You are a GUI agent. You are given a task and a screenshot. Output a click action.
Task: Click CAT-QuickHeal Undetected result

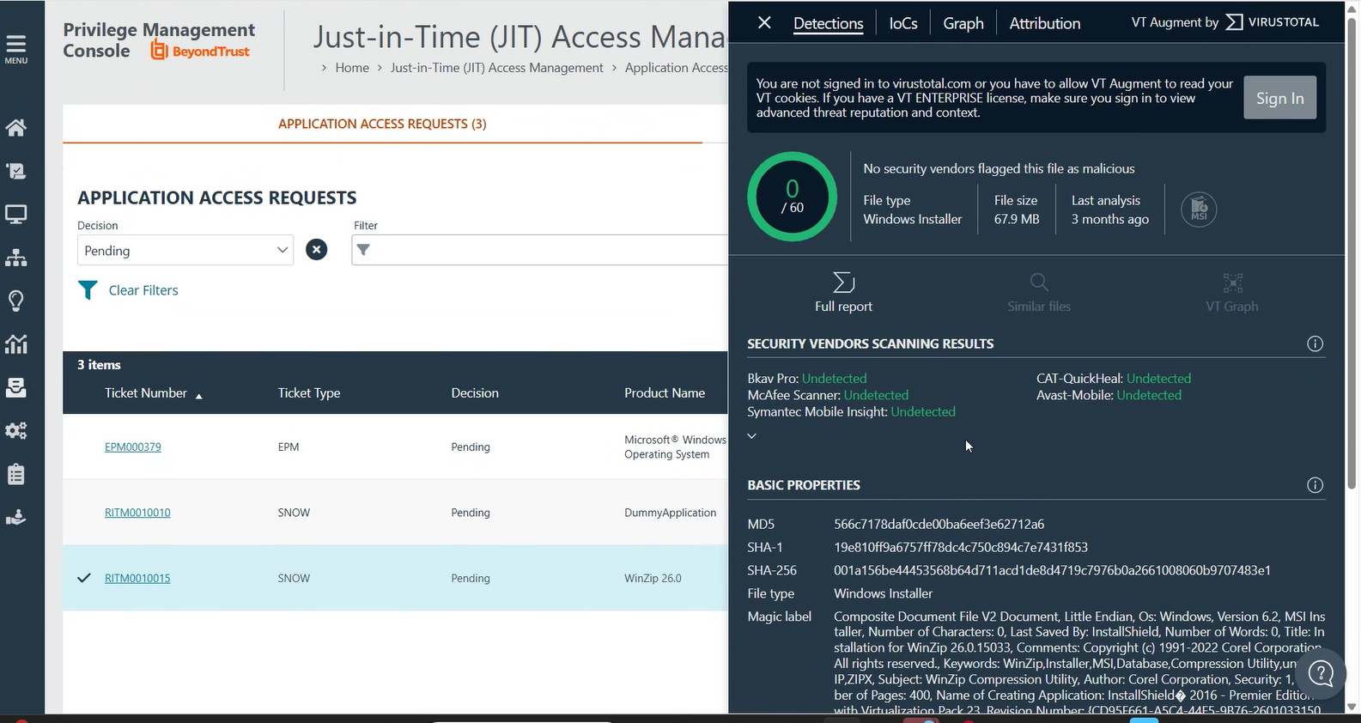(x=1114, y=379)
